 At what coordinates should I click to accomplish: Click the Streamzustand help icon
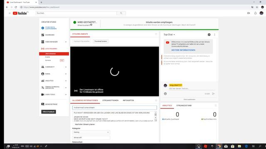click(91, 25)
